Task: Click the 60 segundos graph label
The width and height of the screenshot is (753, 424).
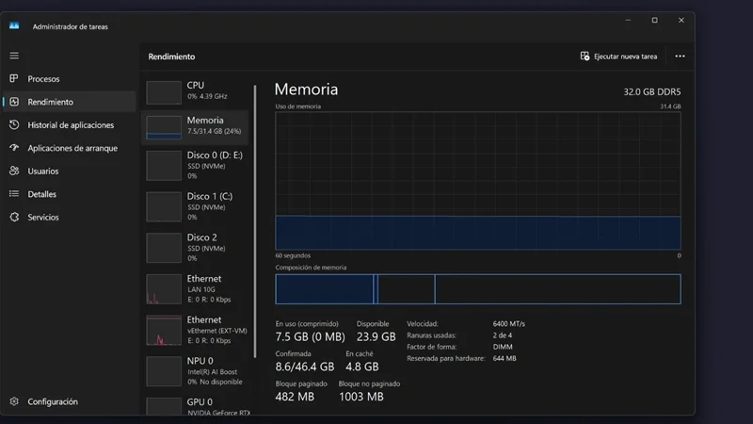Action: click(x=293, y=255)
